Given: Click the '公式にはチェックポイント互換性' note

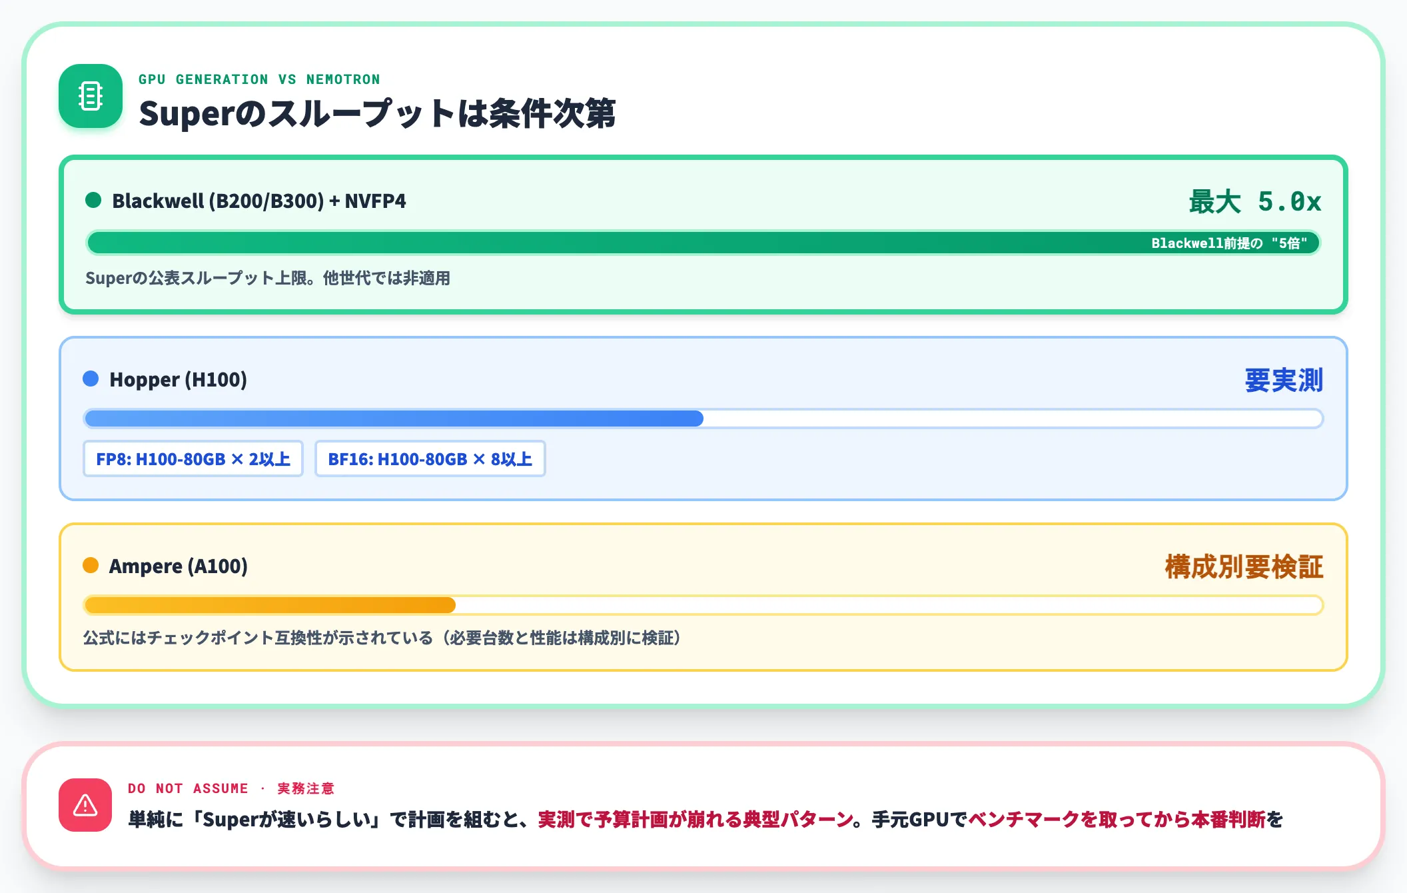Looking at the screenshot, I should 382,638.
